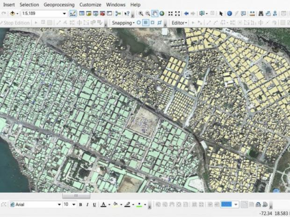Open the Customize menu

point(90,5)
